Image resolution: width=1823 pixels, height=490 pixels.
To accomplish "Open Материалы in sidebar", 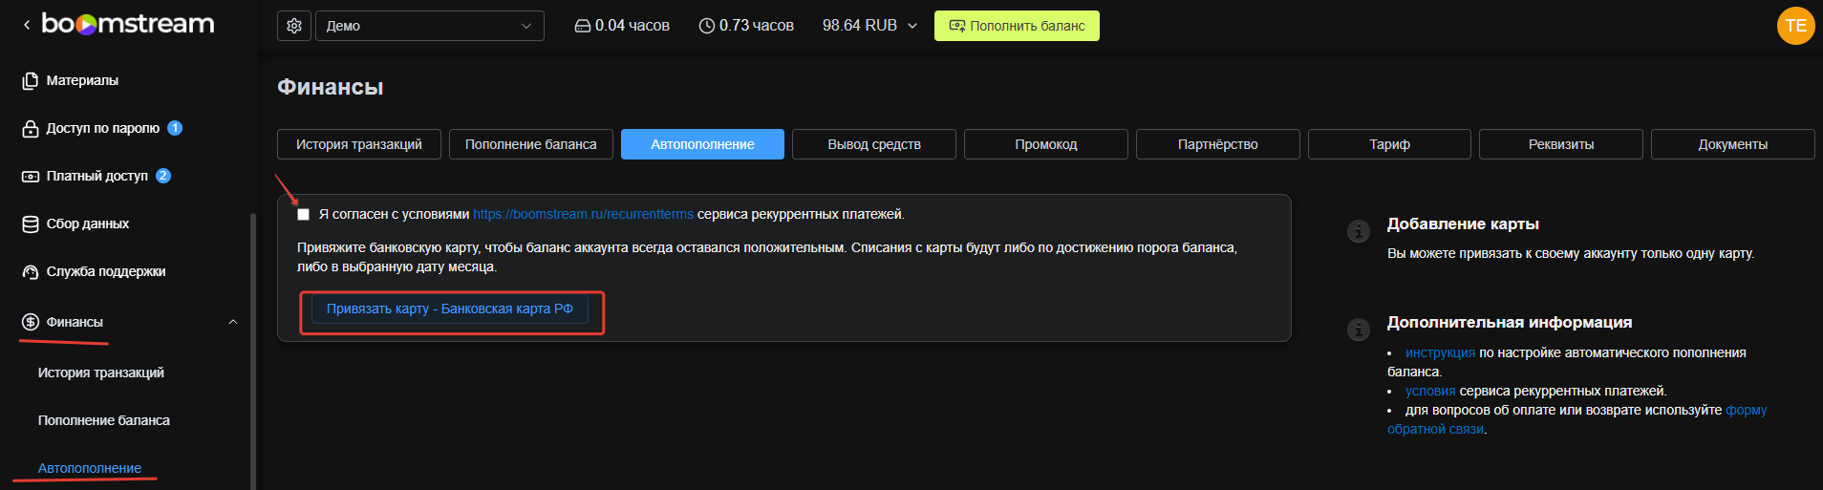I will (82, 80).
